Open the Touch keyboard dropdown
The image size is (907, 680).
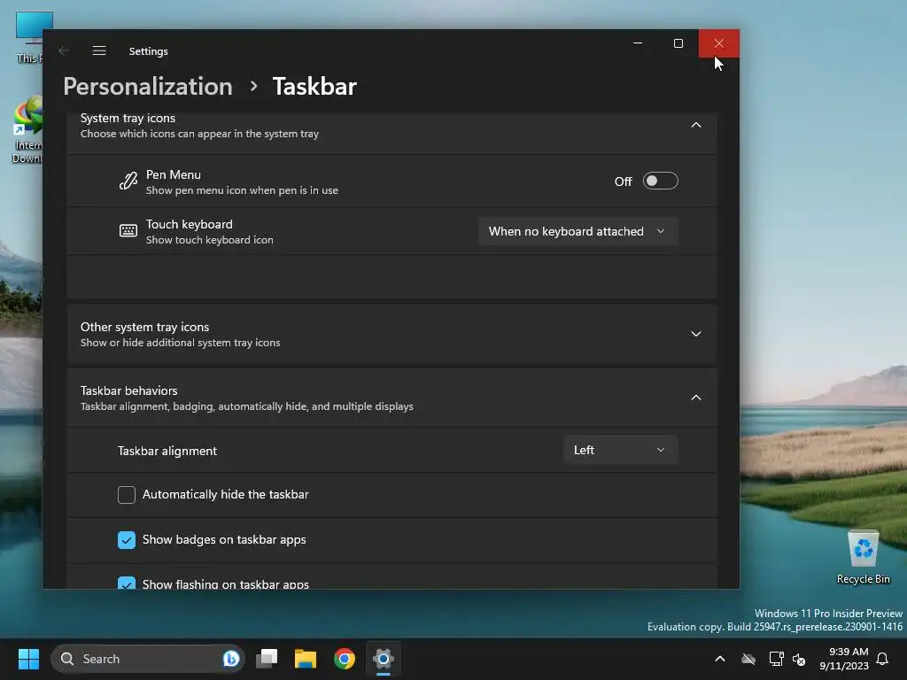pos(578,231)
